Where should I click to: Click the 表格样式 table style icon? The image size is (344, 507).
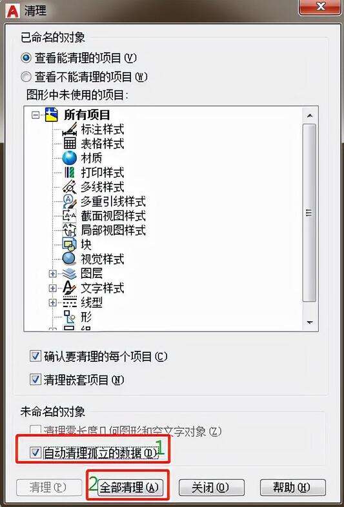pos(69,143)
